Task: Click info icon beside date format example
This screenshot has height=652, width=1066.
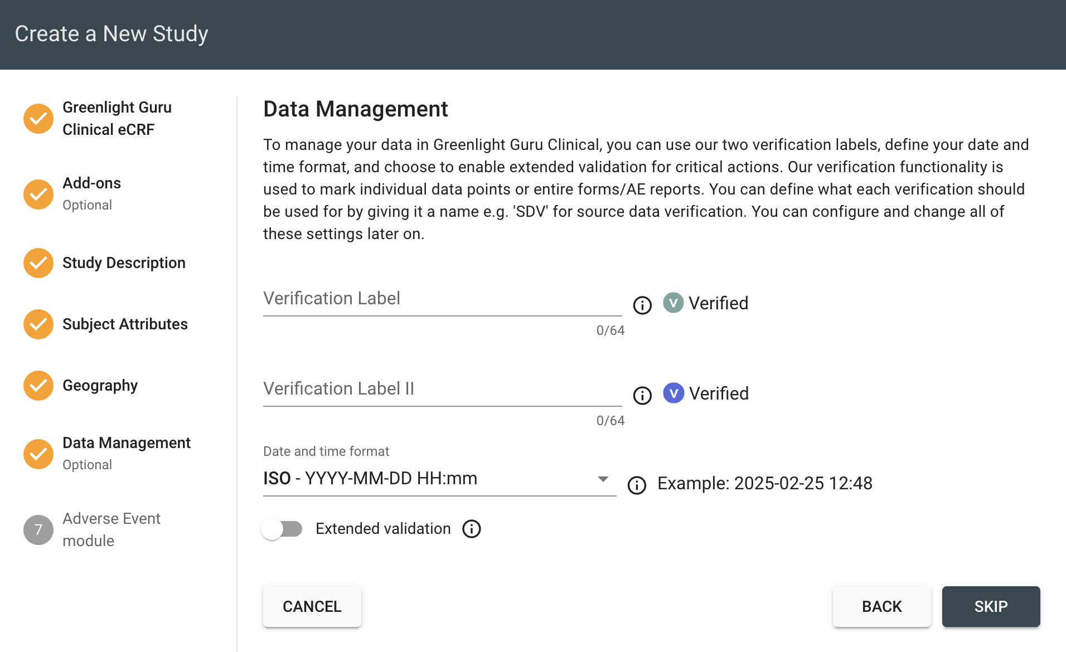Action: click(x=637, y=485)
